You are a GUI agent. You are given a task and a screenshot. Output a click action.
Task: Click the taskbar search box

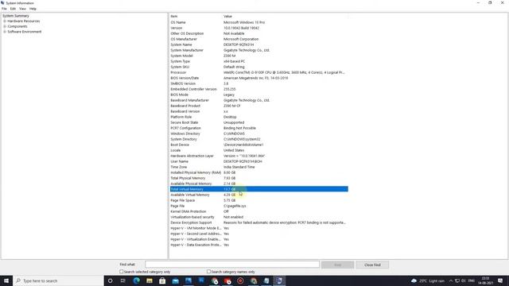point(58,280)
